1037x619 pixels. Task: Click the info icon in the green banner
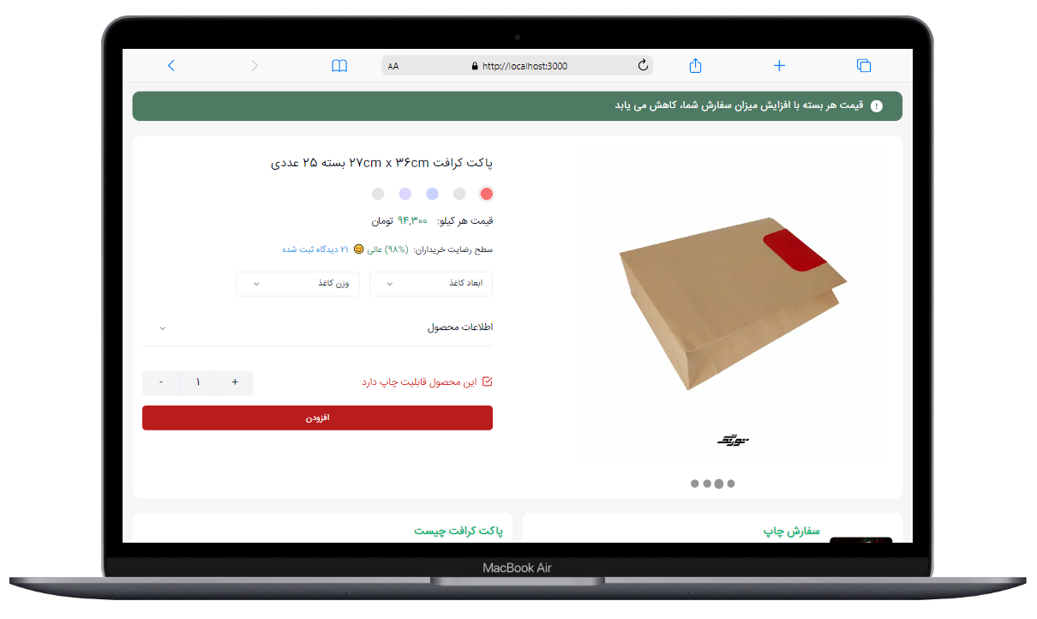coord(876,106)
